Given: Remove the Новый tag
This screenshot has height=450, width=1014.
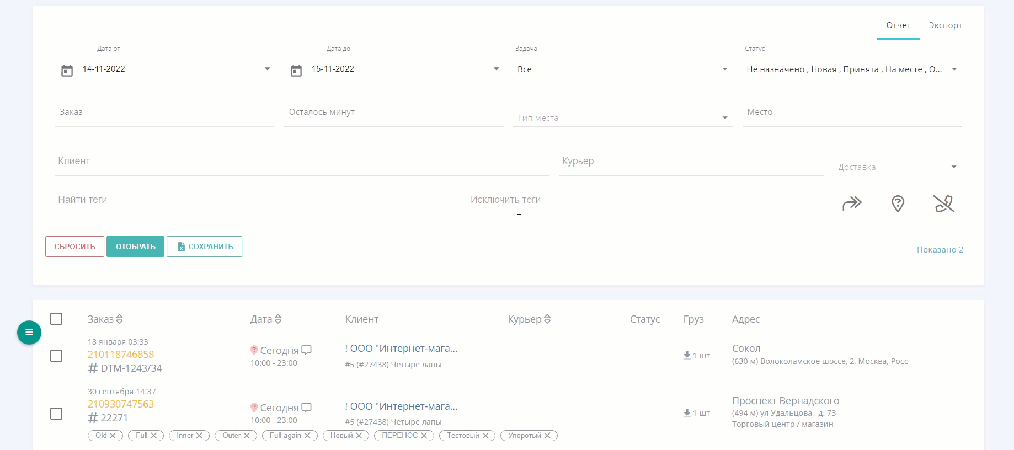Looking at the screenshot, I should click(x=359, y=436).
